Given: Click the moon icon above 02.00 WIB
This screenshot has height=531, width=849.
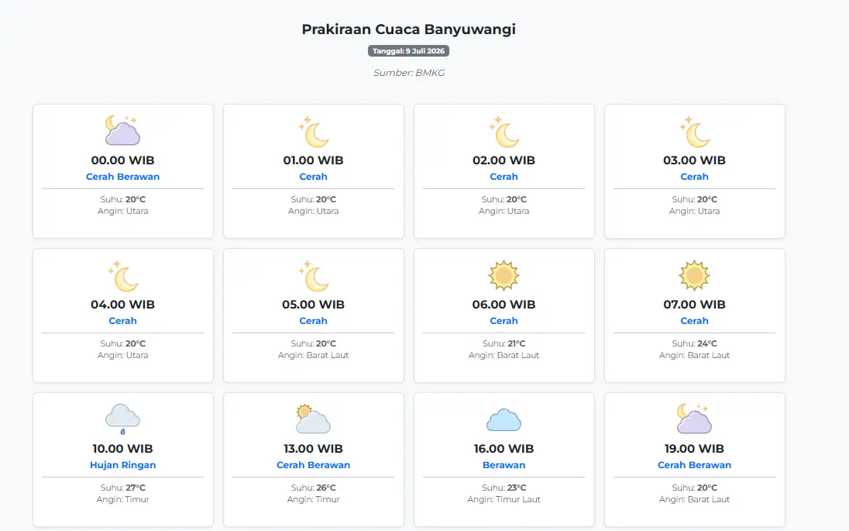Looking at the screenshot, I should coord(504,132).
